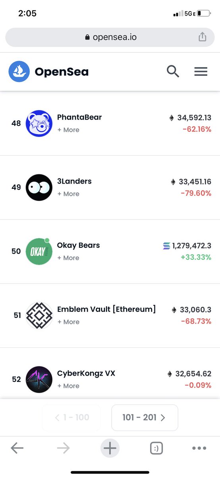Expand + More under Emblem Vault
Image resolution: width=220 pixels, height=478 pixels.
(x=68, y=322)
